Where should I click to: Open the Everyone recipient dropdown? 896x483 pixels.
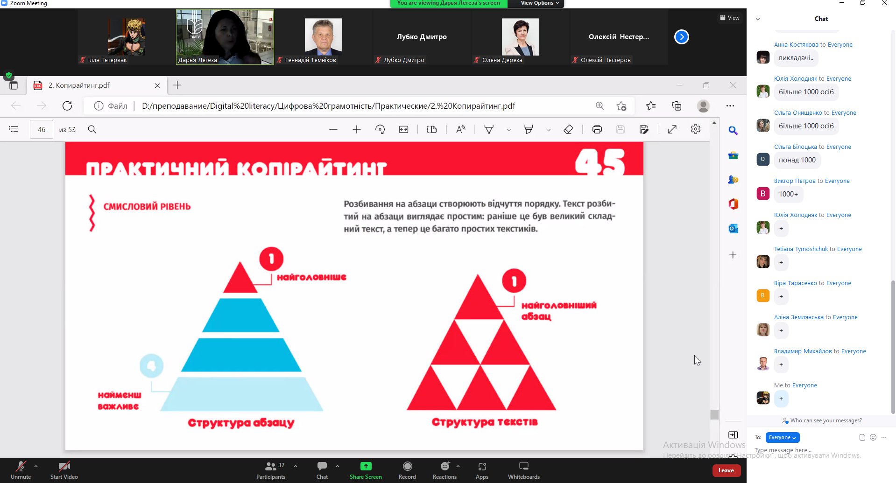[x=783, y=437]
